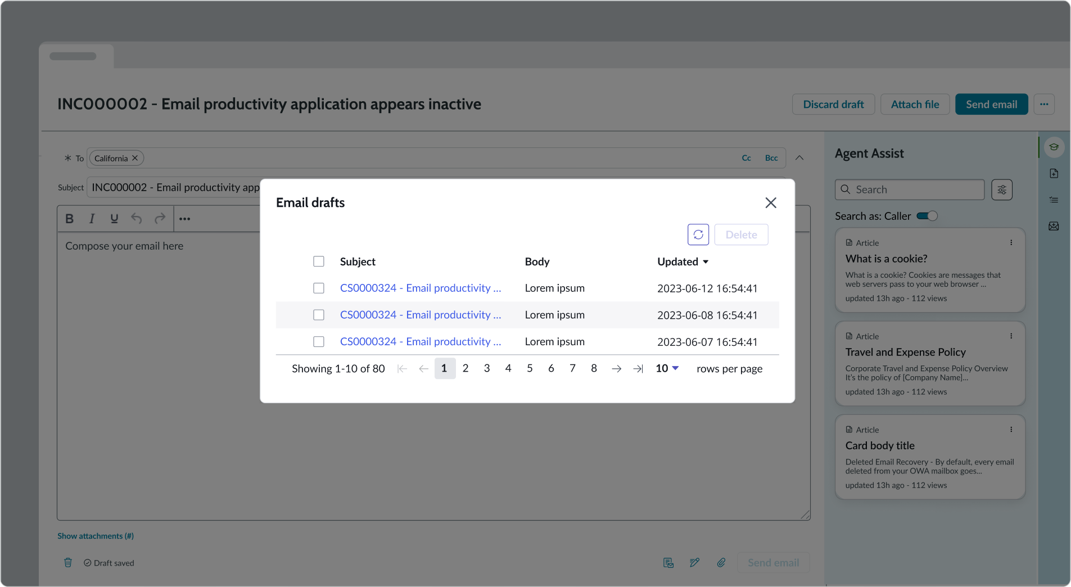Open draft link dated 2023-06-07
Viewport: 1071px width, 587px height.
click(421, 341)
